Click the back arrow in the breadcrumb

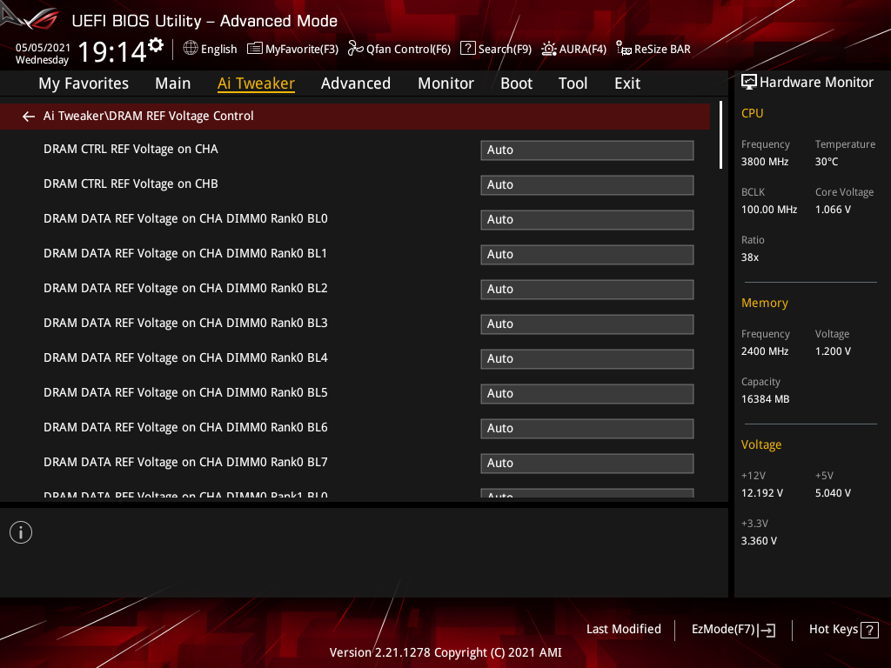click(x=29, y=117)
